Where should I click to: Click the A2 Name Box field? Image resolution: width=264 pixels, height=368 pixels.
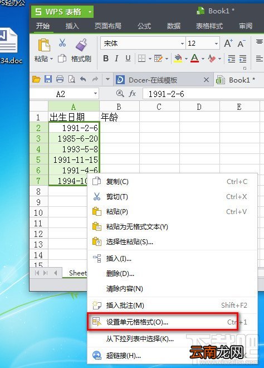61,94
